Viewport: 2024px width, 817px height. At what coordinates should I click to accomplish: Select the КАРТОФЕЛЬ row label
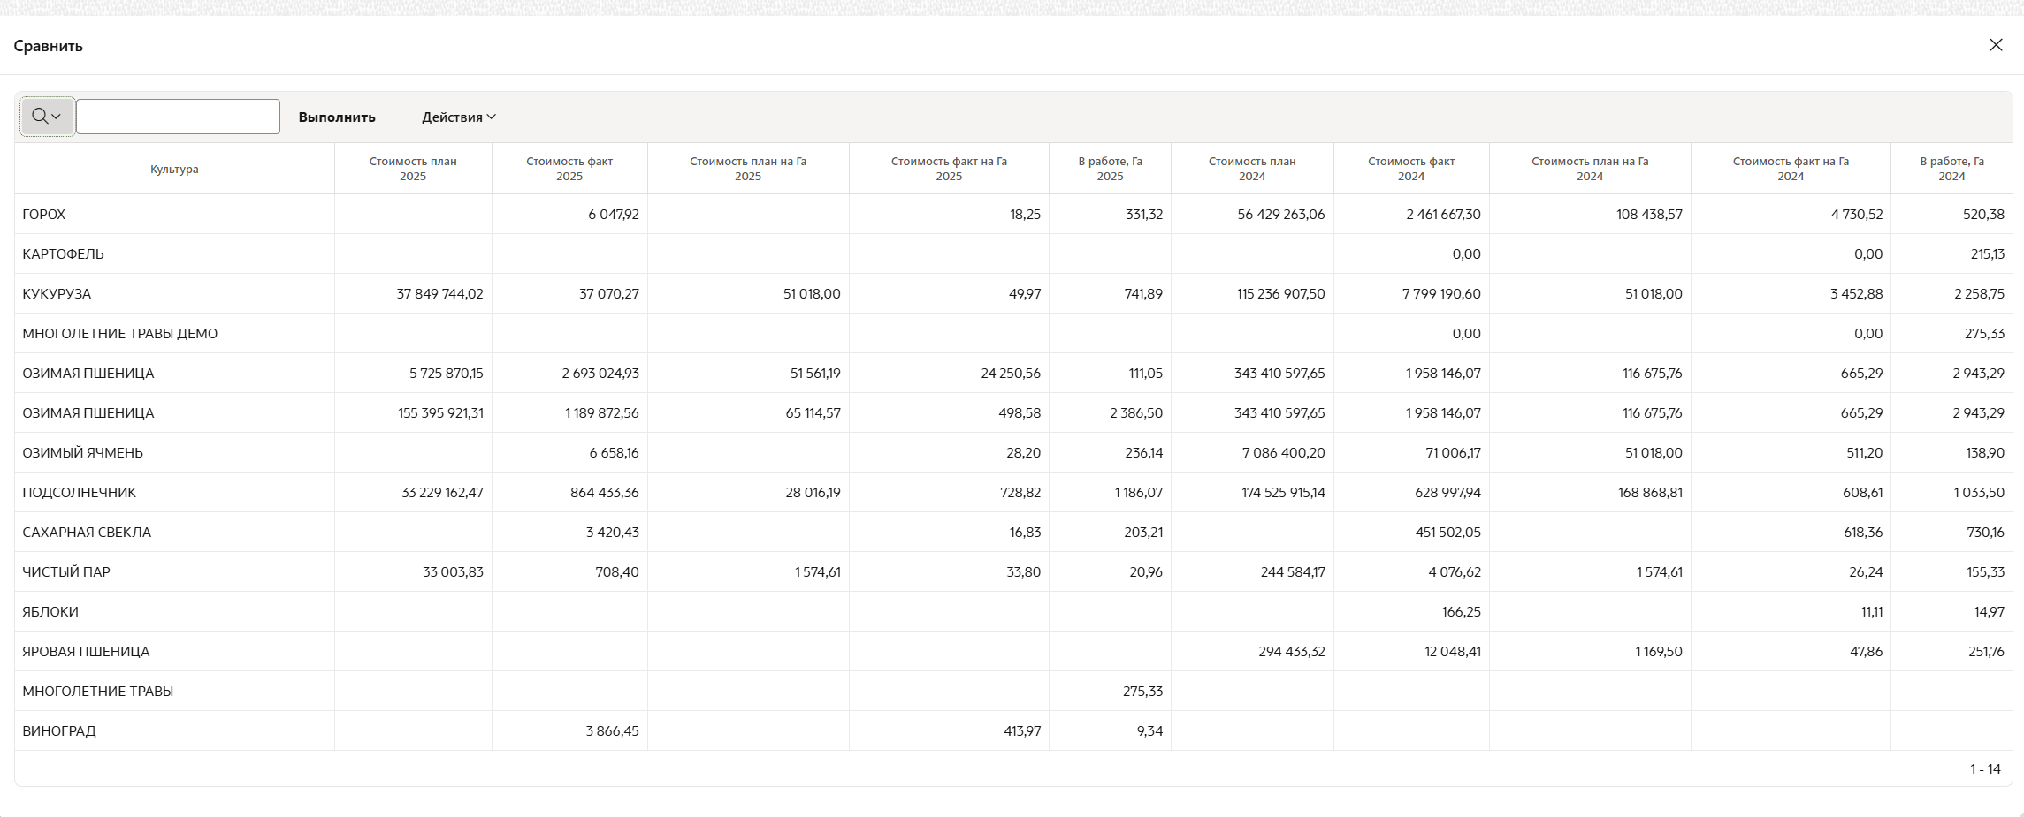click(x=63, y=254)
